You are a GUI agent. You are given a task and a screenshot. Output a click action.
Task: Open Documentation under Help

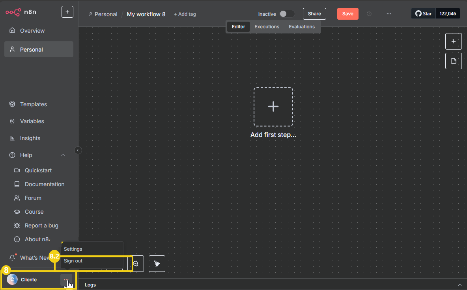(45, 184)
